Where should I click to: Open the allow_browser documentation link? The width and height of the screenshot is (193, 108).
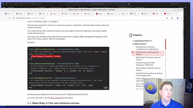point(56,98)
